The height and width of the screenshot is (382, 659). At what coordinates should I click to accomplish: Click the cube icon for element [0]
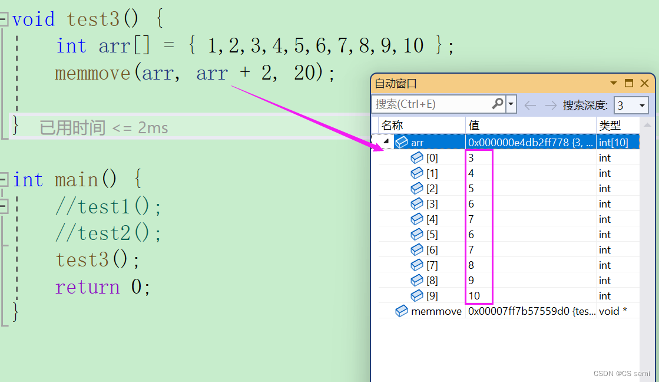[416, 158]
